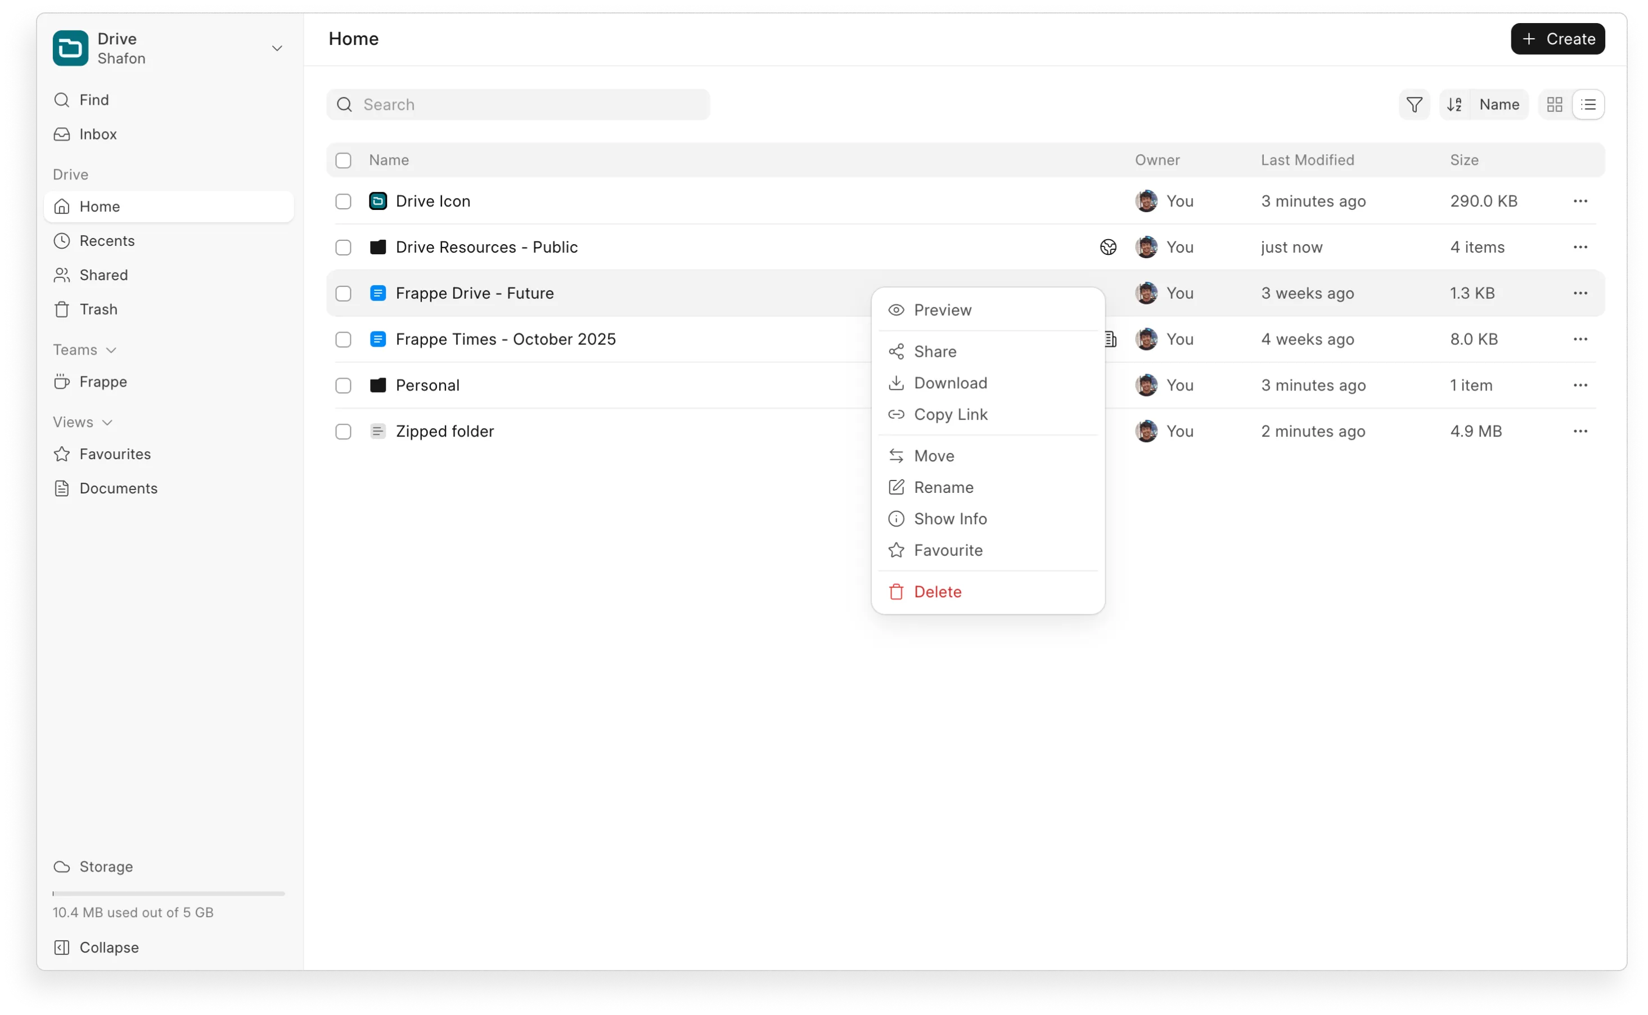Screen dimensions: 1648x1015
Task: Click the public globe icon on Drive Resources
Action: tap(1108, 247)
